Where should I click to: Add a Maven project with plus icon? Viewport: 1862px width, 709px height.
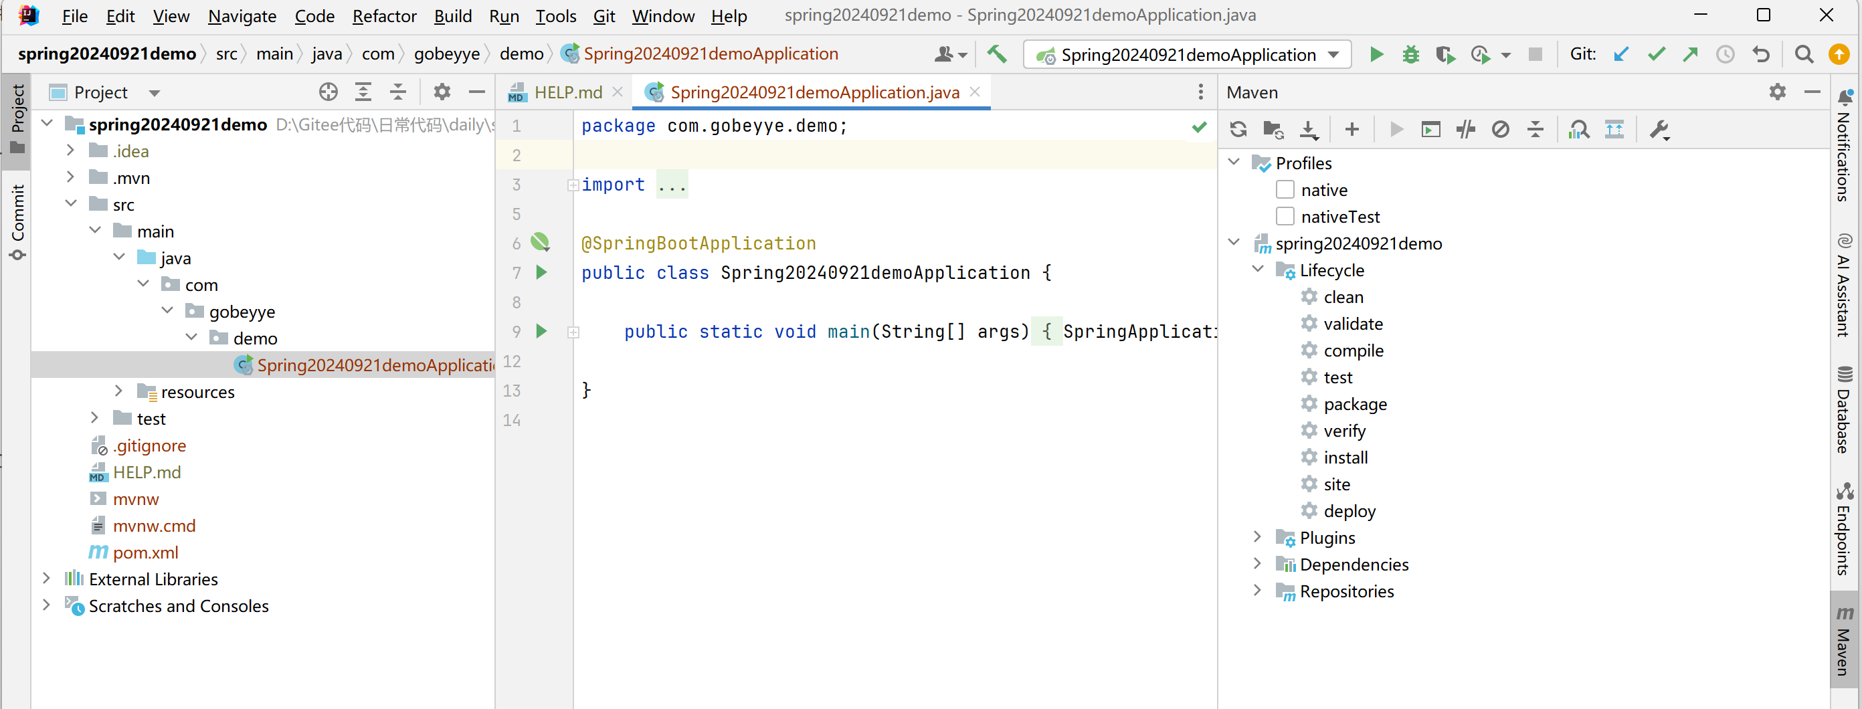1352,129
